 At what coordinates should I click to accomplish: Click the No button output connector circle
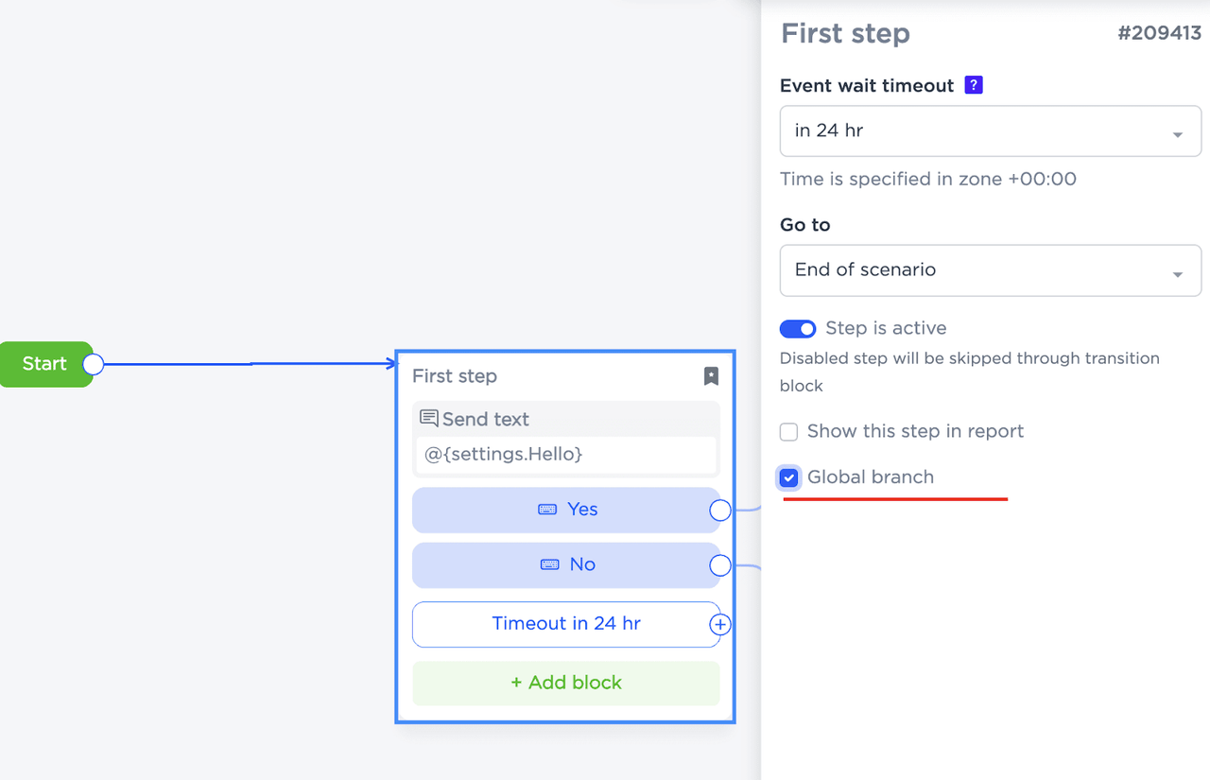coord(720,565)
